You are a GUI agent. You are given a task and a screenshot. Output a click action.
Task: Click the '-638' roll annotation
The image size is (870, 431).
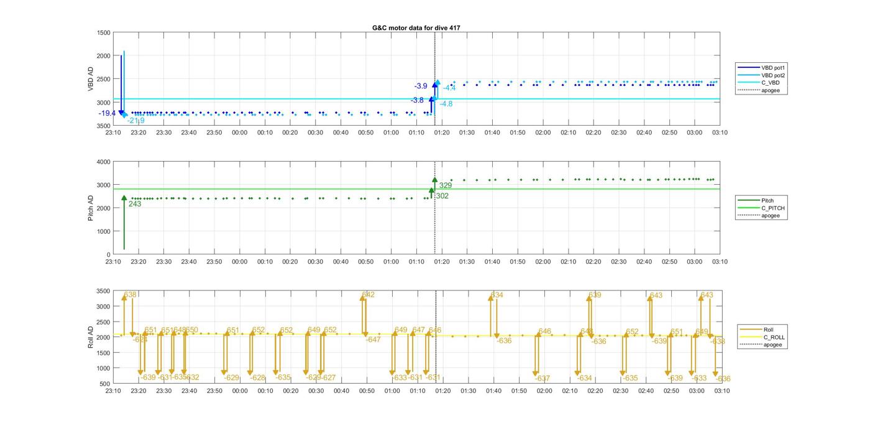coord(718,341)
